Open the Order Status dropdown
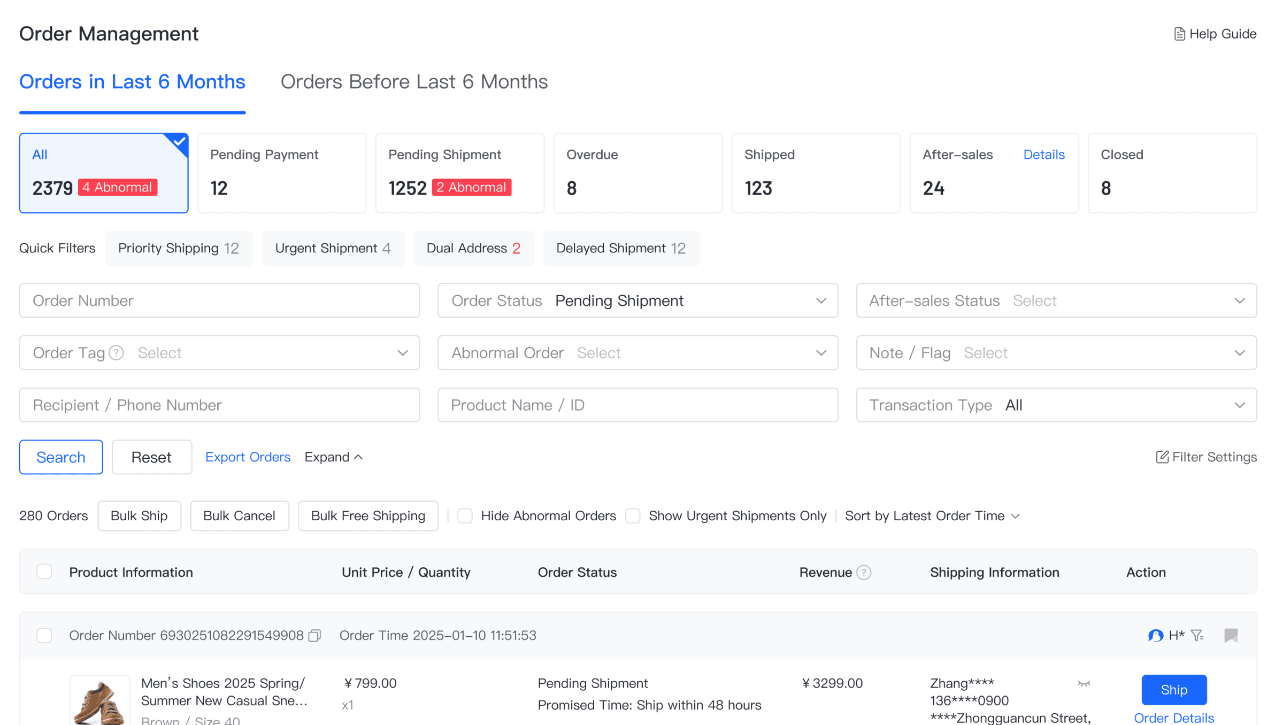This screenshot has height=725, width=1275. pos(637,300)
